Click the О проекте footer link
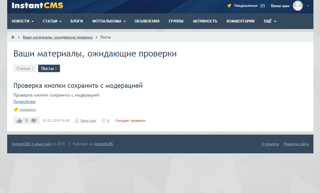 click(270, 144)
